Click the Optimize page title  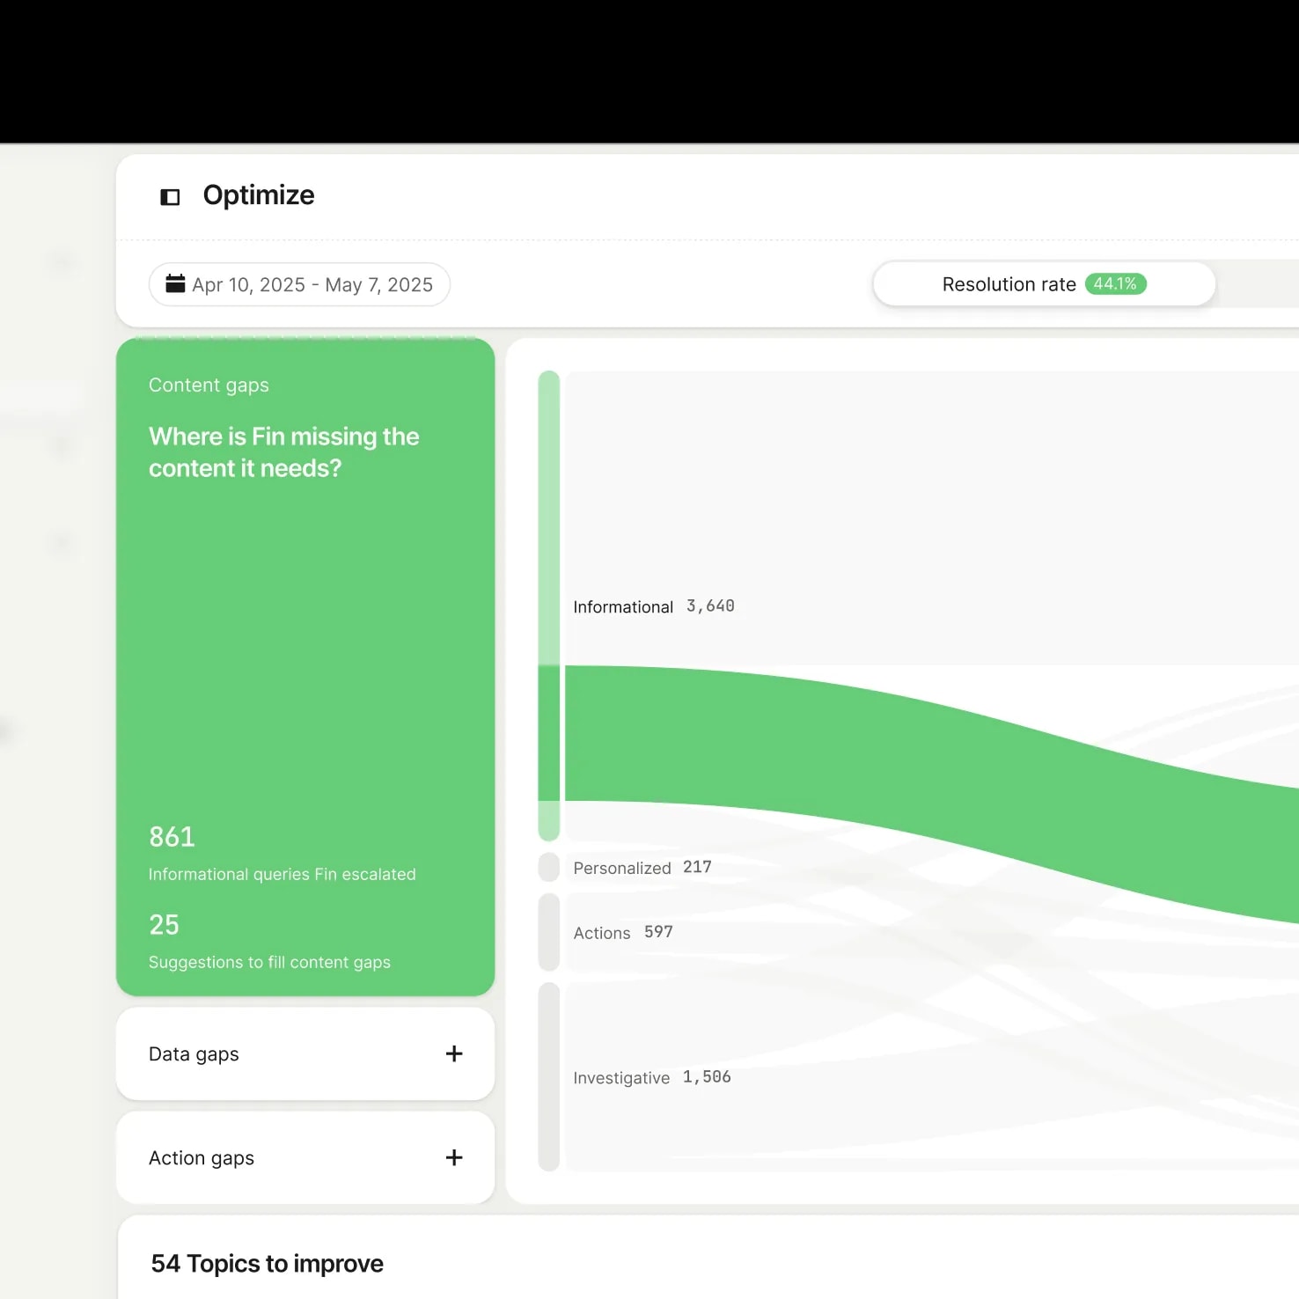259,195
